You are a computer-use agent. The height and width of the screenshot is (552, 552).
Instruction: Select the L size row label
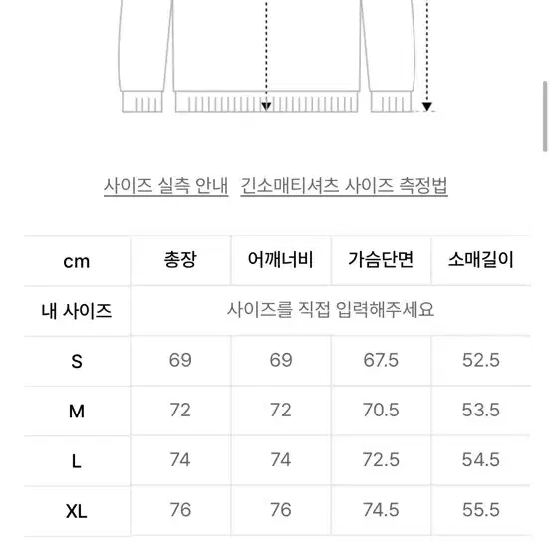pos(77,460)
